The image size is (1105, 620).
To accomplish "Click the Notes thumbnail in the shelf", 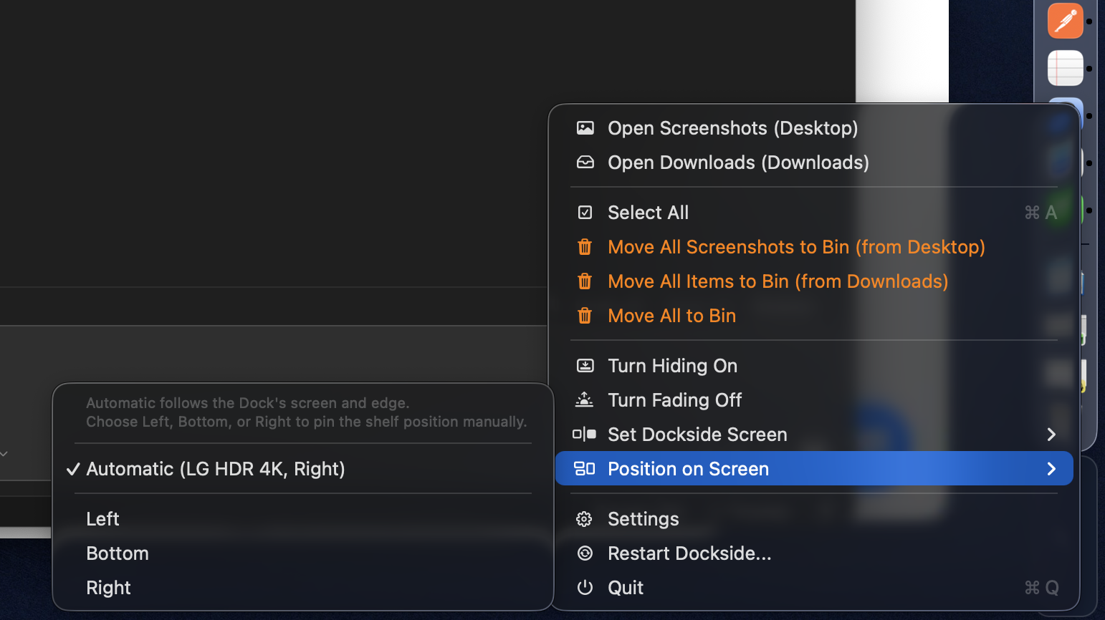I will (x=1065, y=68).
